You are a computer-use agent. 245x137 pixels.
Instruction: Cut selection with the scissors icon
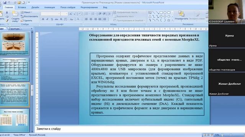tap(7, 12)
